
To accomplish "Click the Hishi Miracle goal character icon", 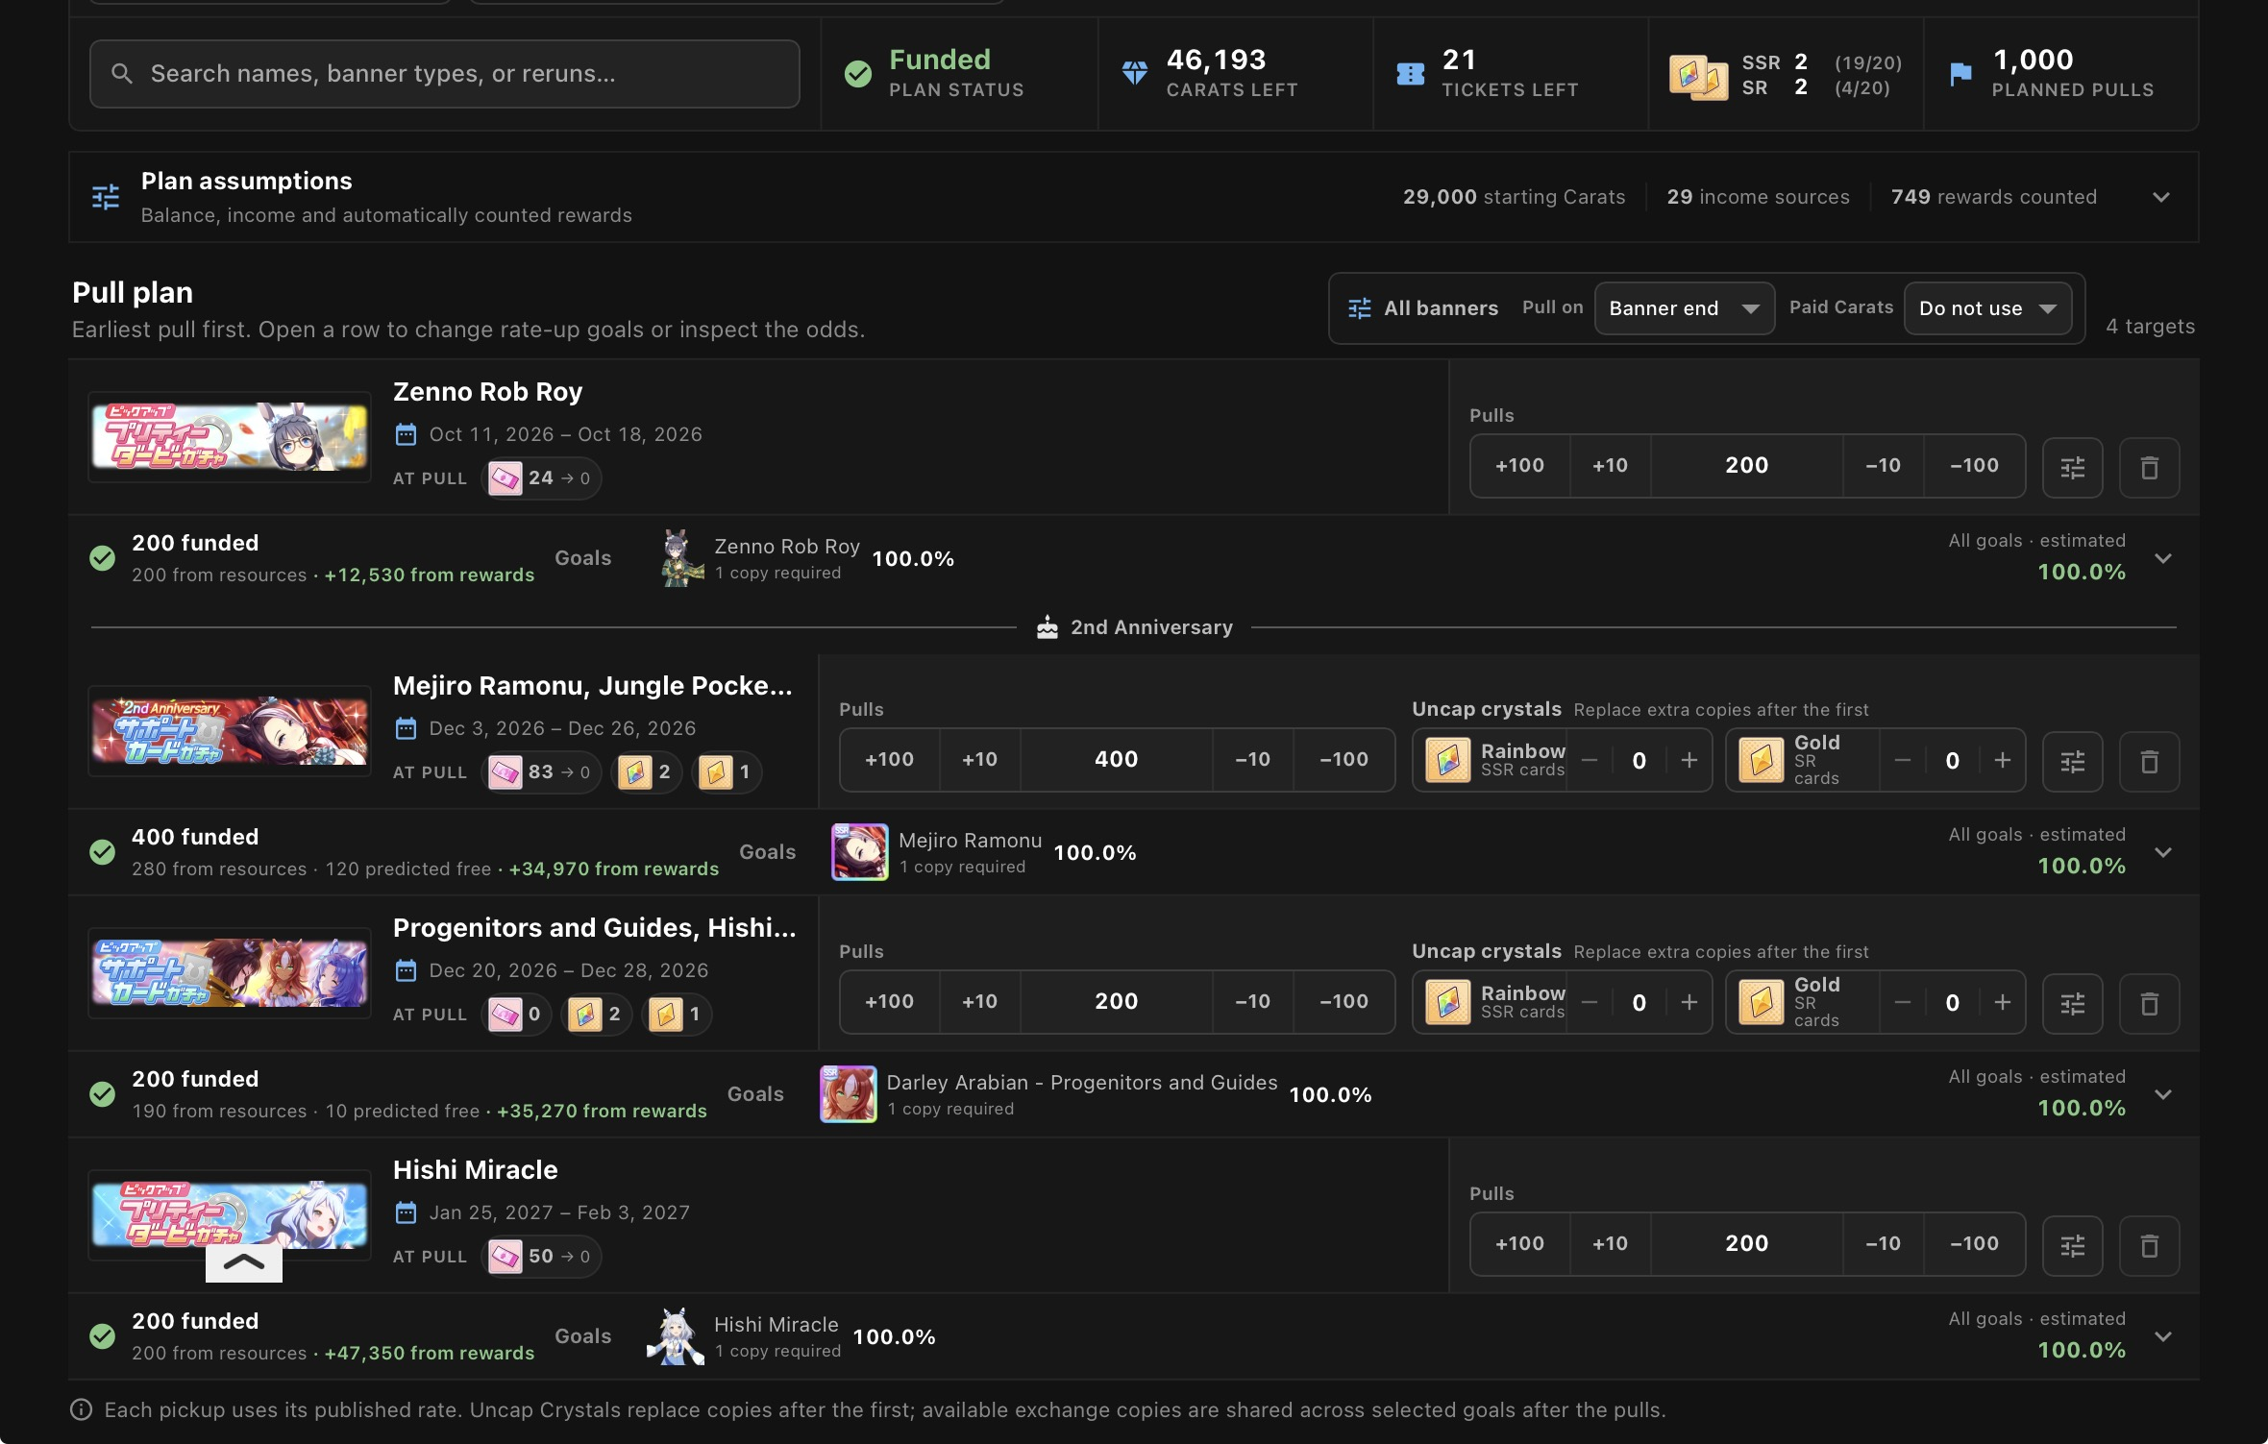I will coord(675,1336).
